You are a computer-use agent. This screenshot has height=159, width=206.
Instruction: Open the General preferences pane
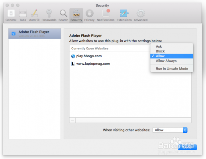(11, 16)
